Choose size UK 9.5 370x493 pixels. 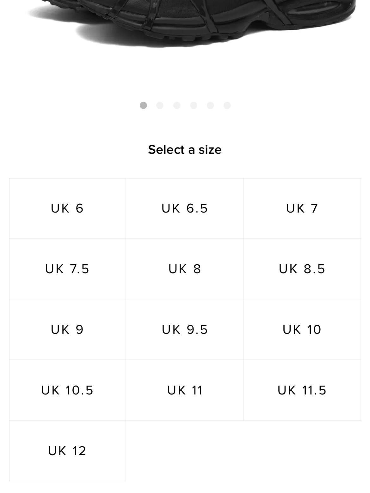point(185,329)
